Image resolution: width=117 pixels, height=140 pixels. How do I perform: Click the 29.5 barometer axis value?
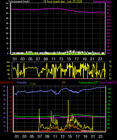(x=108, y=30)
